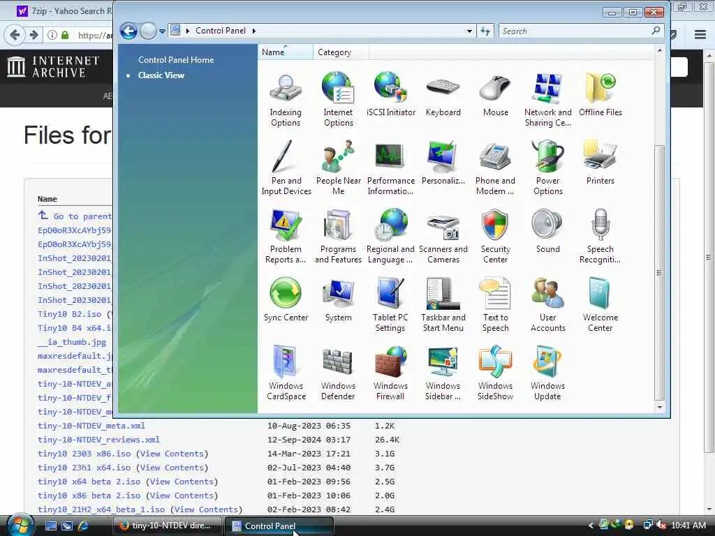Open Personalization icon
This screenshot has height=536, width=715.
coord(443,163)
